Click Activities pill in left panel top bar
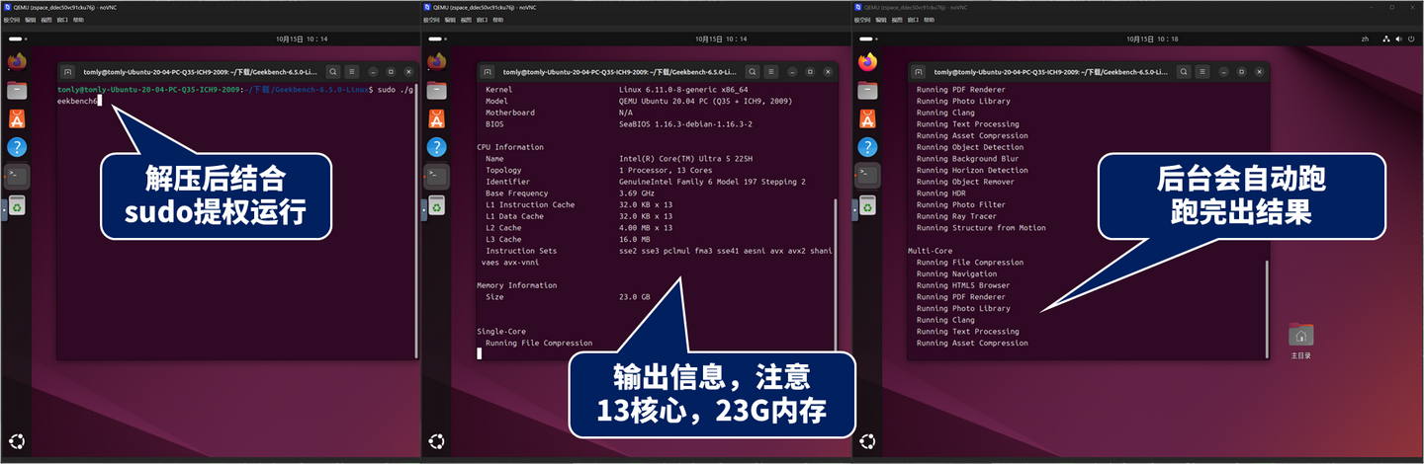Screen dimensions: 1424x464 point(17,39)
